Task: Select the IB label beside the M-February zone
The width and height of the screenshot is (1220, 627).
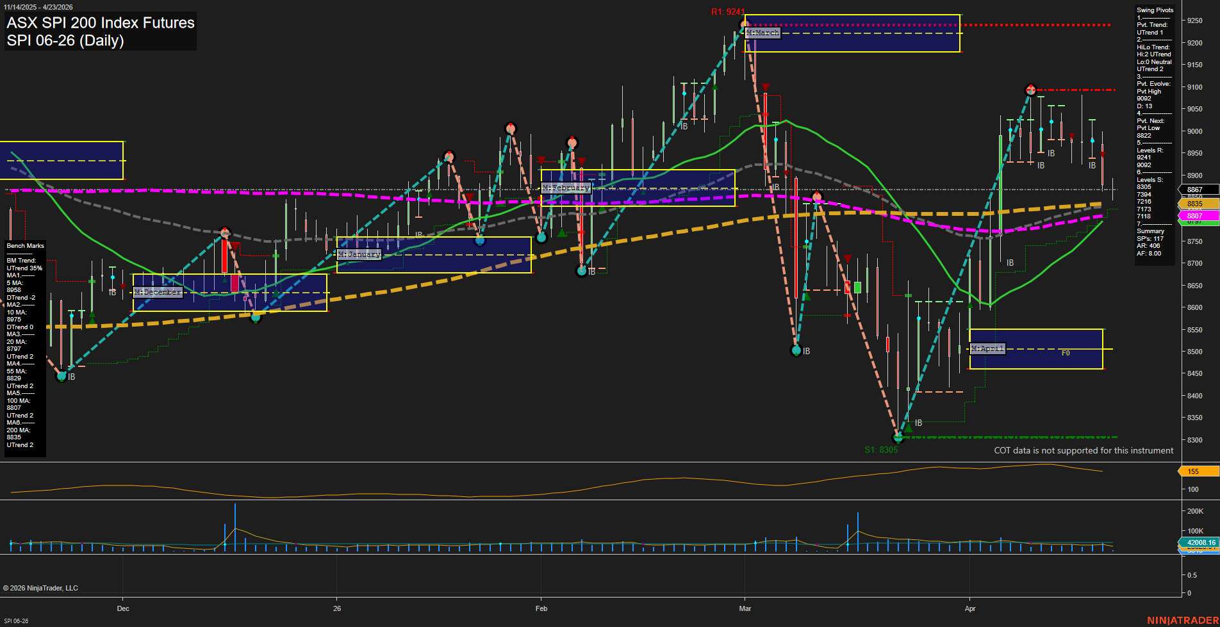Action: [775, 186]
